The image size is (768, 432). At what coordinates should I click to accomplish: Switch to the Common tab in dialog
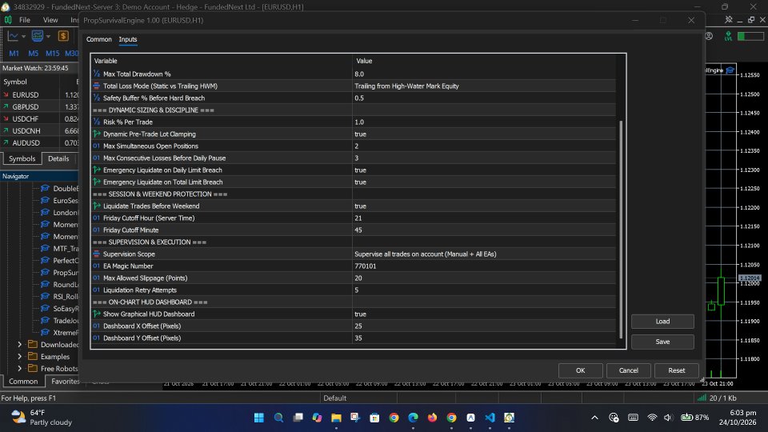point(99,39)
